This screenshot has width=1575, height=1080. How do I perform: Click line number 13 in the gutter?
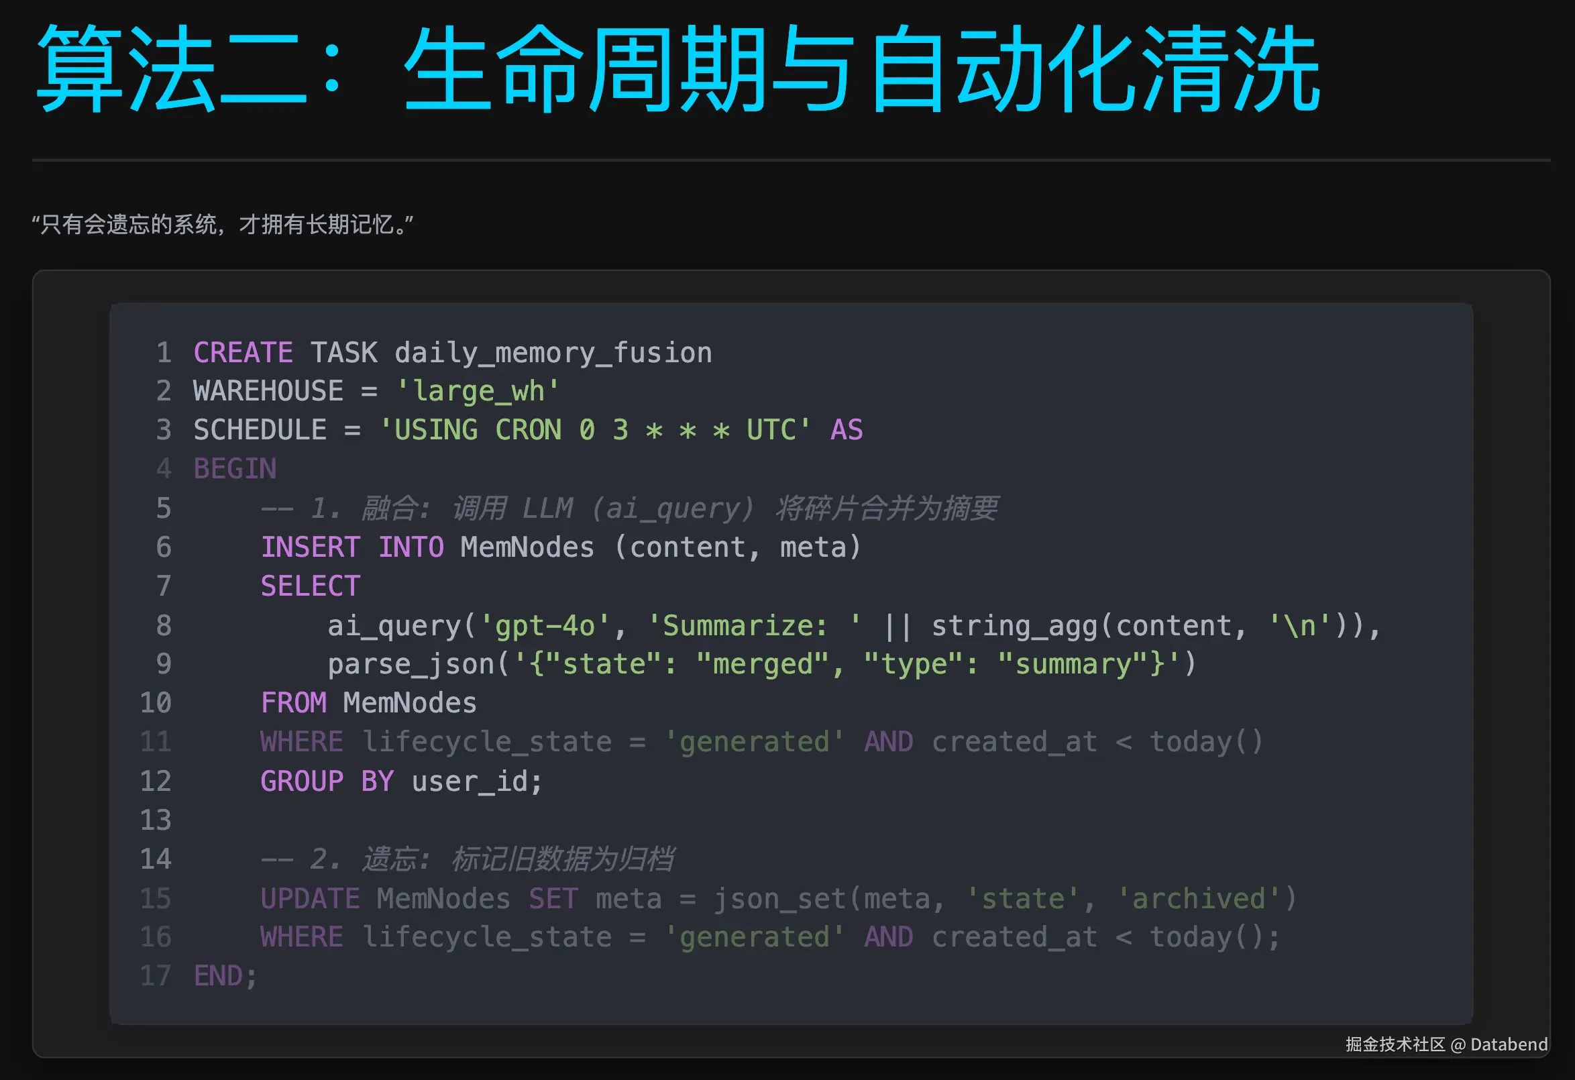[x=156, y=820]
